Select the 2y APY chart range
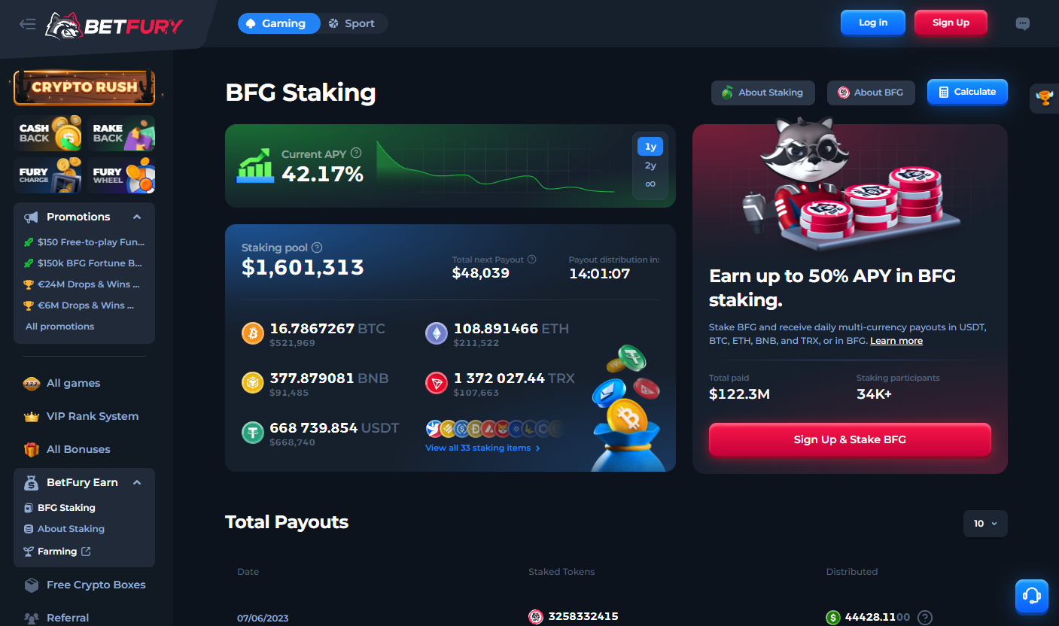Image resolution: width=1059 pixels, height=626 pixels. (x=650, y=166)
